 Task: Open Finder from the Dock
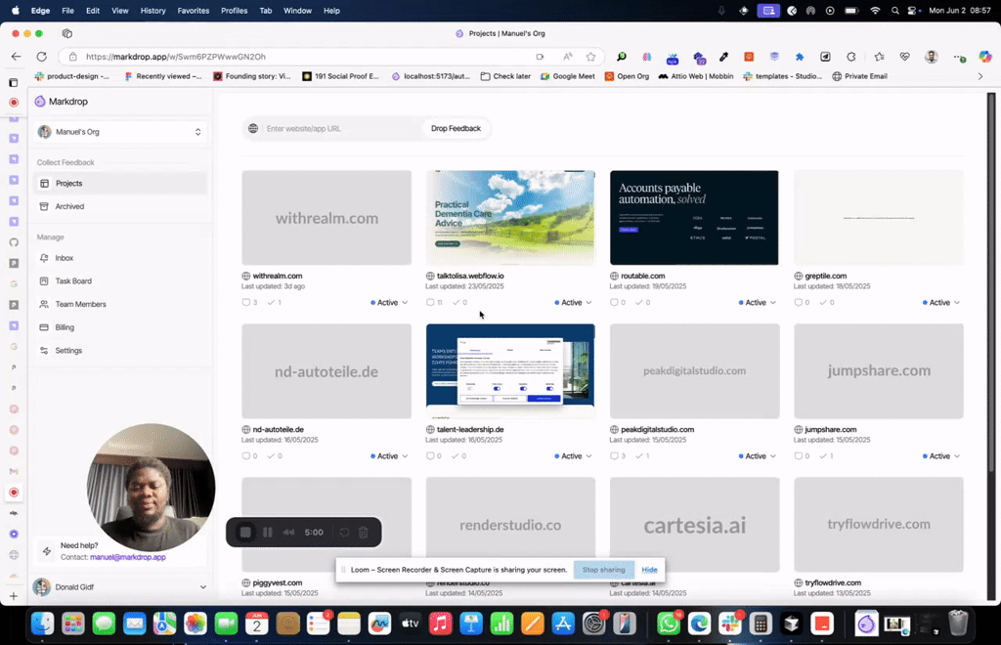pos(43,623)
